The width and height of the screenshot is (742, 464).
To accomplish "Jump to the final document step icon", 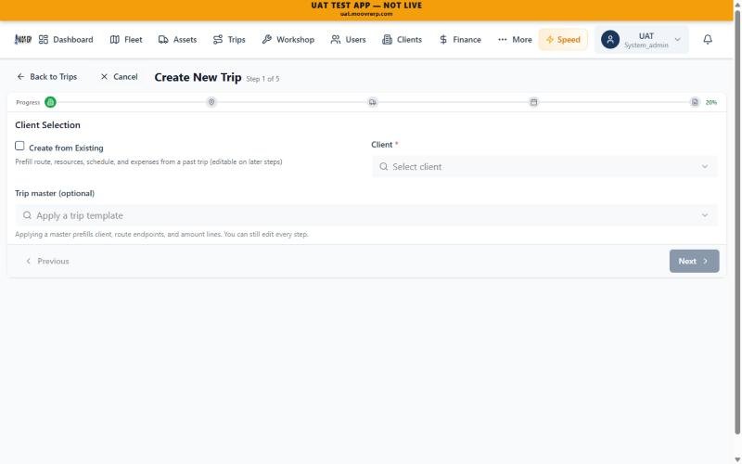I will coord(695,102).
